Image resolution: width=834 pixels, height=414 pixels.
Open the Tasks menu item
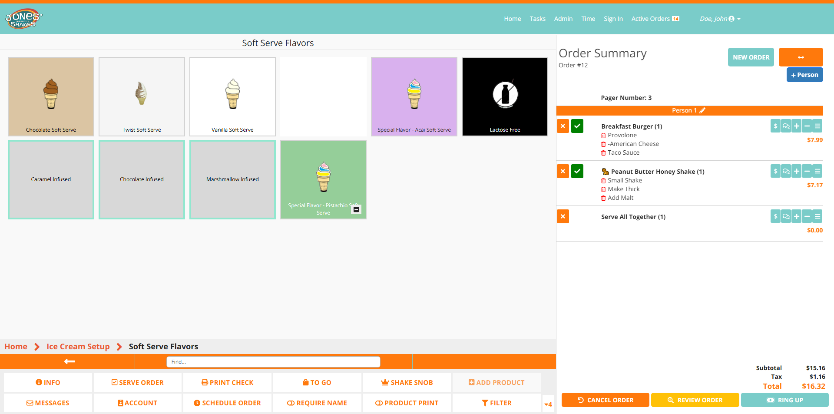click(x=537, y=19)
